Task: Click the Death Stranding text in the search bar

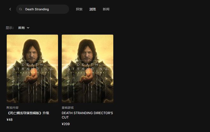Action: pyautogui.click(x=37, y=9)
